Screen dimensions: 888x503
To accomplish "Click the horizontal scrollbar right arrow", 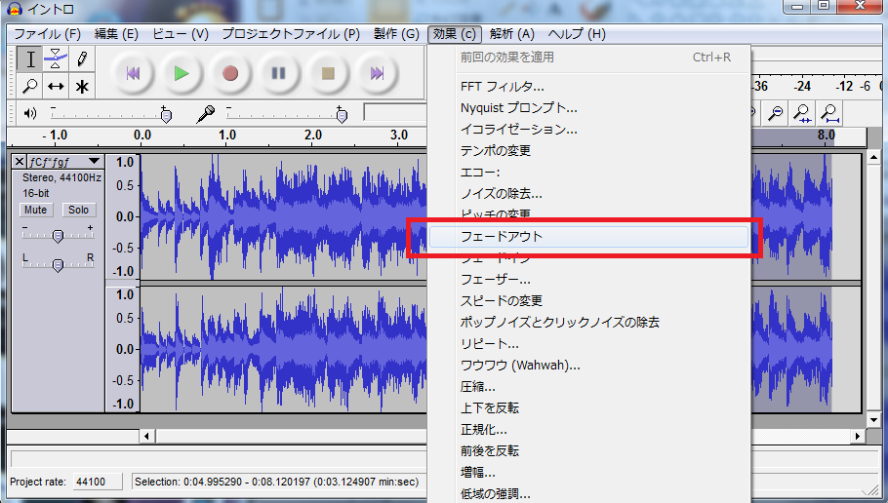I will point(858,437).
